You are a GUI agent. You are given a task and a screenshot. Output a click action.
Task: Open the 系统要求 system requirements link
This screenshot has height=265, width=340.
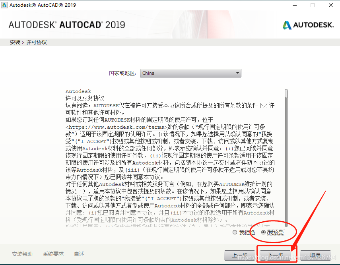click(x=53, y=254)
